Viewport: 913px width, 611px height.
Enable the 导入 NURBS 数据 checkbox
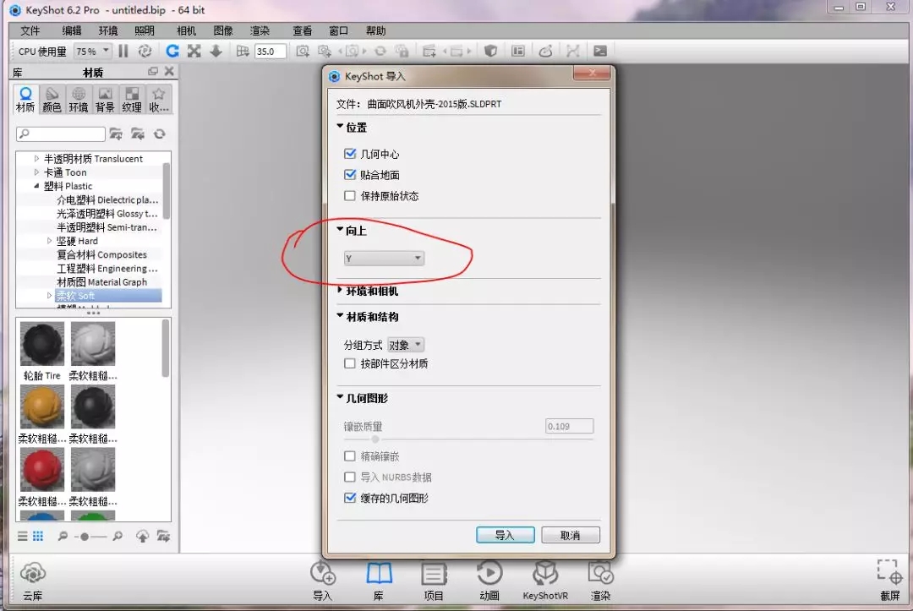coord(350,477)
